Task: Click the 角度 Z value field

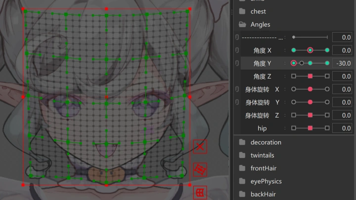Action: [342, 76]
